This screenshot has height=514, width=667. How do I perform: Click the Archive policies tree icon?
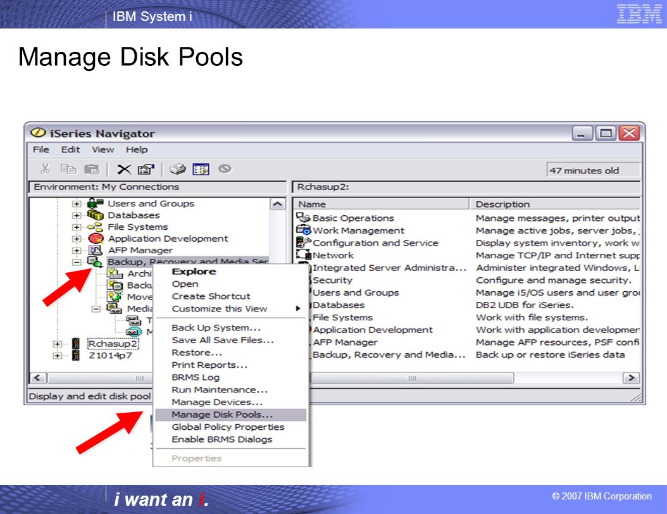point(115,273)
